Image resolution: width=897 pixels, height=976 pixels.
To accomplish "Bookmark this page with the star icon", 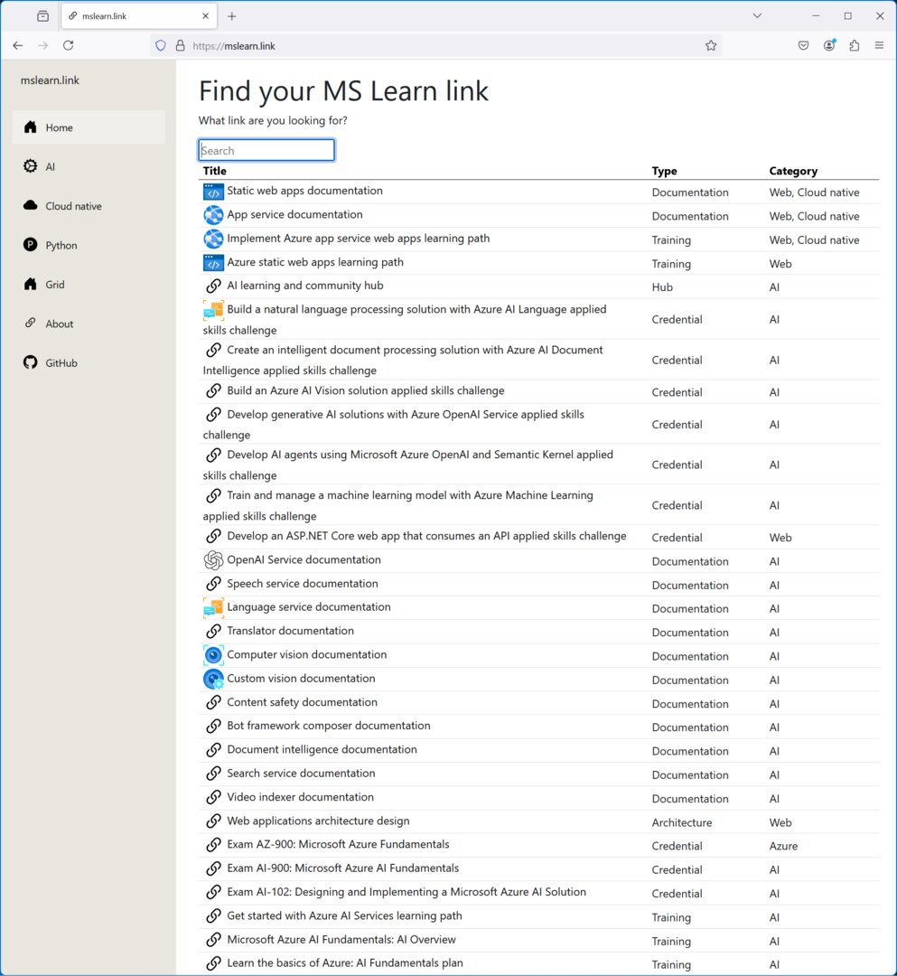I will 711,45.
